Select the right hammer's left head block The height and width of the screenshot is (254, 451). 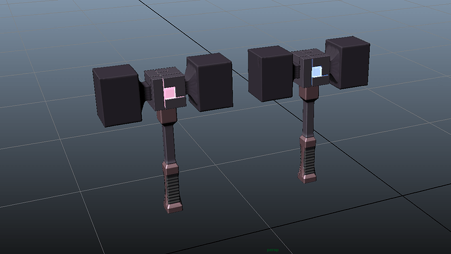271,73
